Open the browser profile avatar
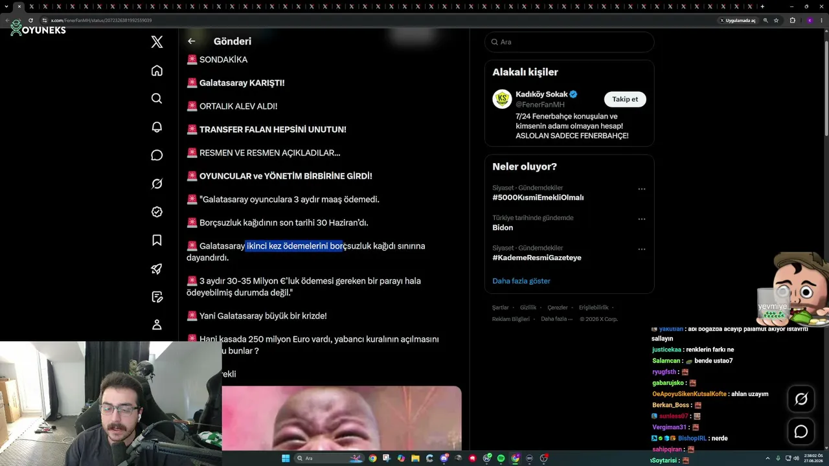 (x=810, y=20)
